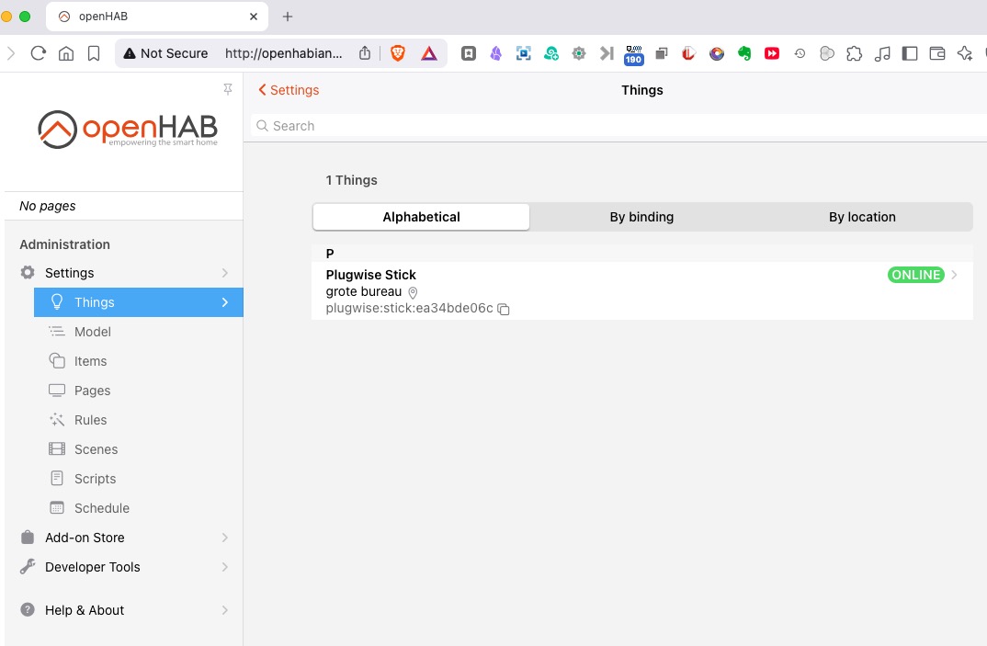Open Schedule in the sidebar

[139, 508]
